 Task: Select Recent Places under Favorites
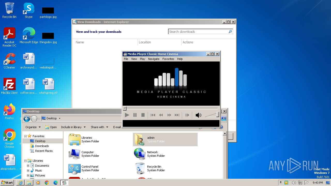point(44,151)
